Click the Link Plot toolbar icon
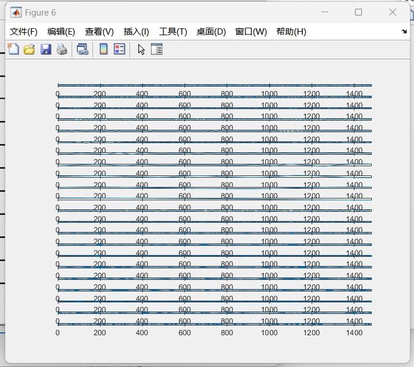This screenshot has width=414, height=367. (82, 49)
